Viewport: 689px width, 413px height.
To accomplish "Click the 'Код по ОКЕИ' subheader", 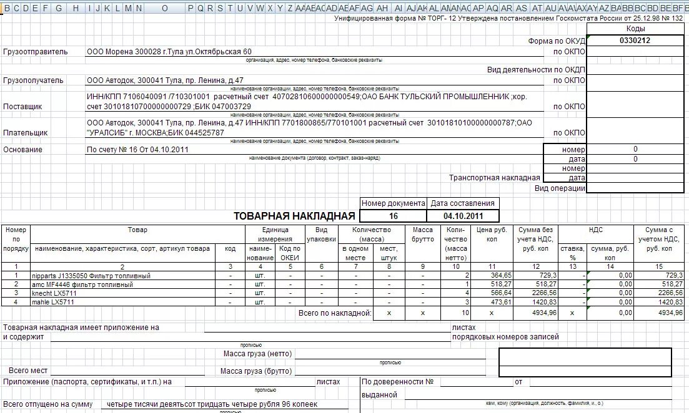I will (x=290, y=253).
